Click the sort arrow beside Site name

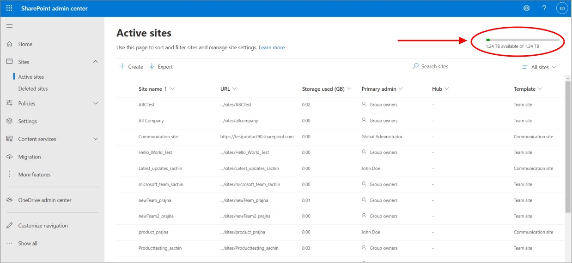pyautogui.click(x=165, y=89)
